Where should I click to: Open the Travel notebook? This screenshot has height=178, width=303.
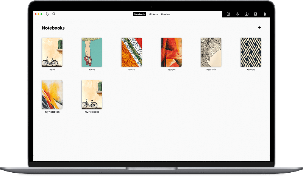click(52, 52)
